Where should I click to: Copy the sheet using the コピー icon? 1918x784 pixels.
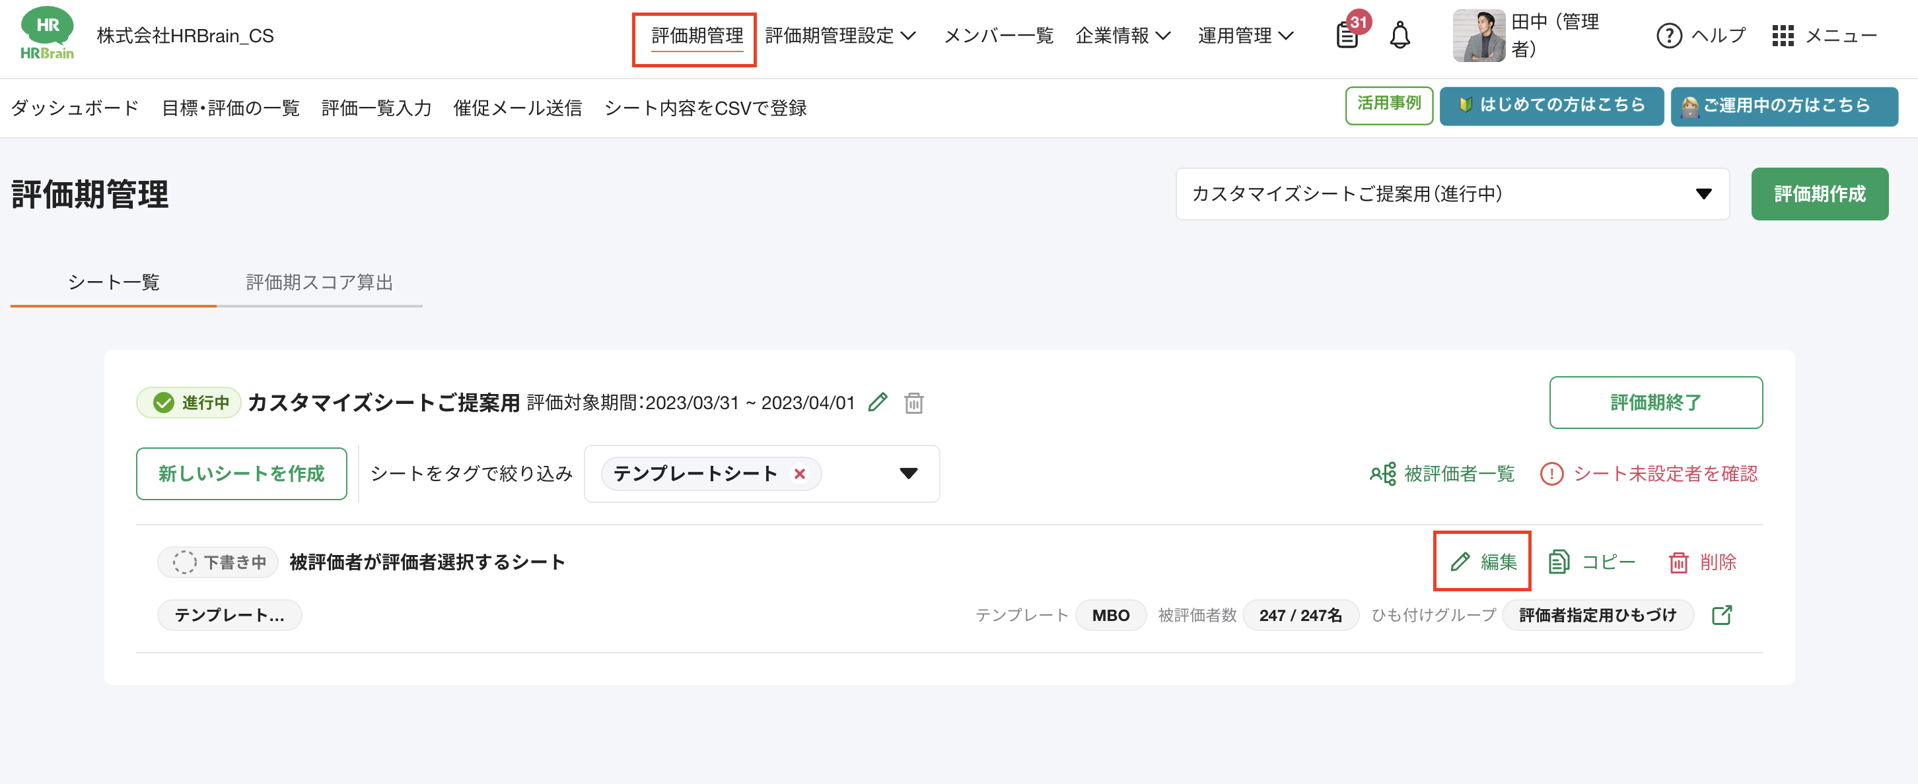pos(1560,562)
